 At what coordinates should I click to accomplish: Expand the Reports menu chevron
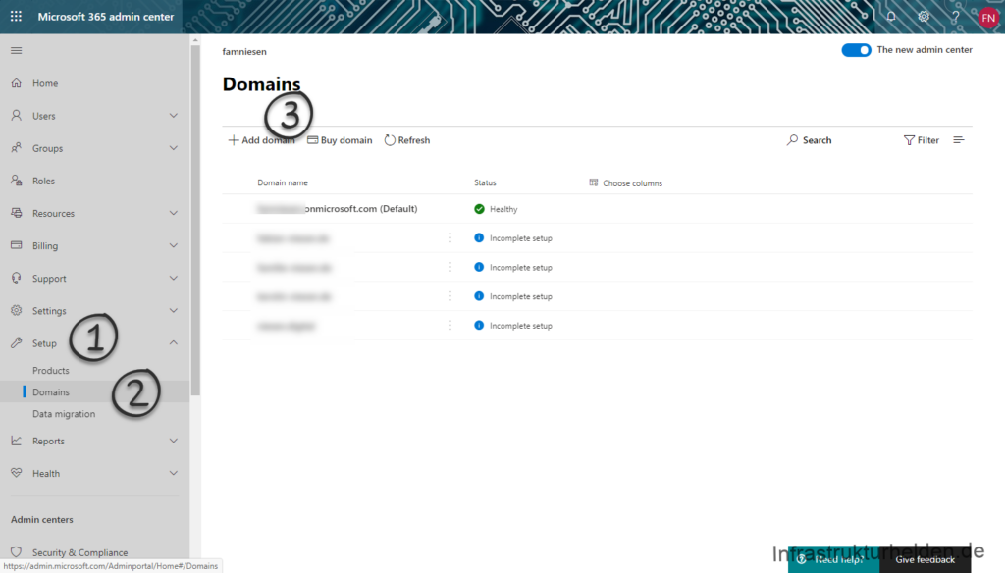(173, 441)
